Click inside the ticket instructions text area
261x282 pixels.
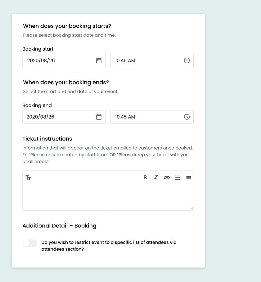pyautogui.click(x=108, y=196)
